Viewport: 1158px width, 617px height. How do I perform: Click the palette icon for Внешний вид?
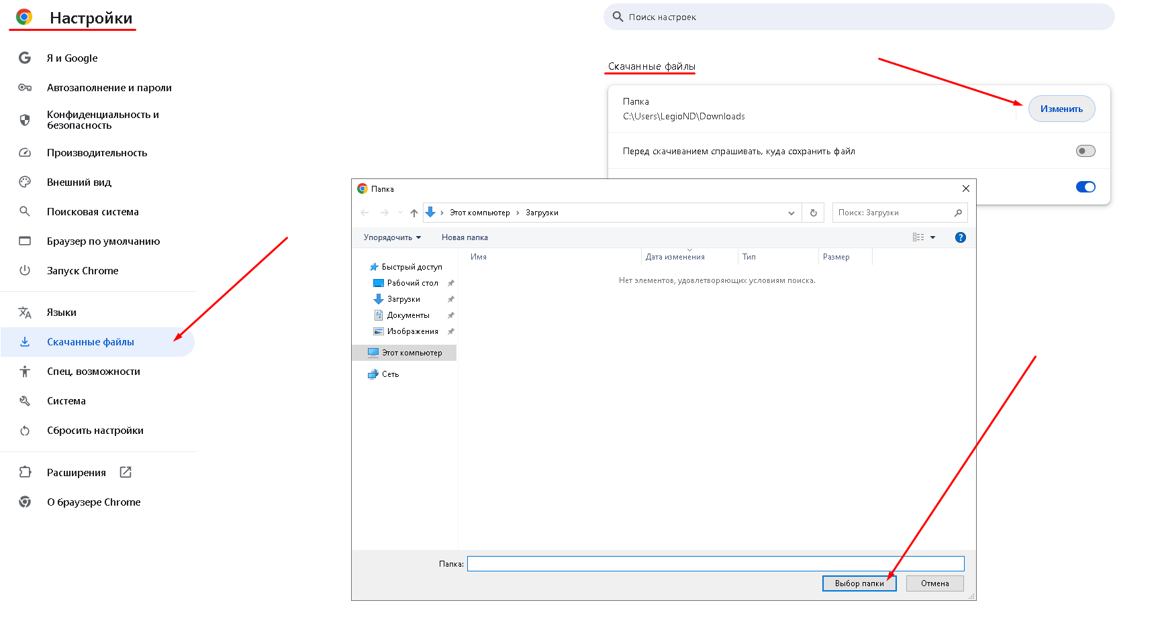coord(25,182)
